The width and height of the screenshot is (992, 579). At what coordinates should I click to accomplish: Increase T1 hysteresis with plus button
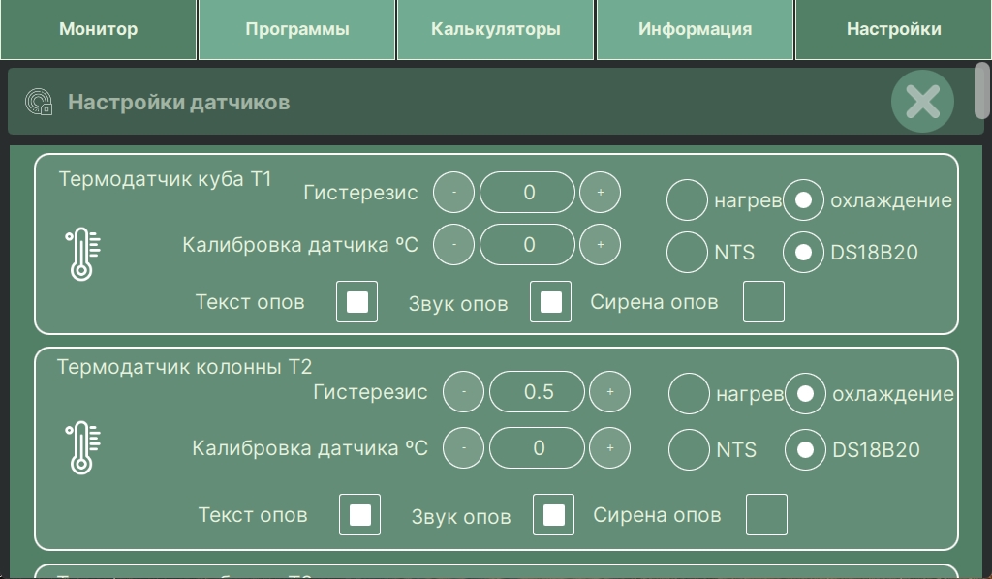coord(600,193)
